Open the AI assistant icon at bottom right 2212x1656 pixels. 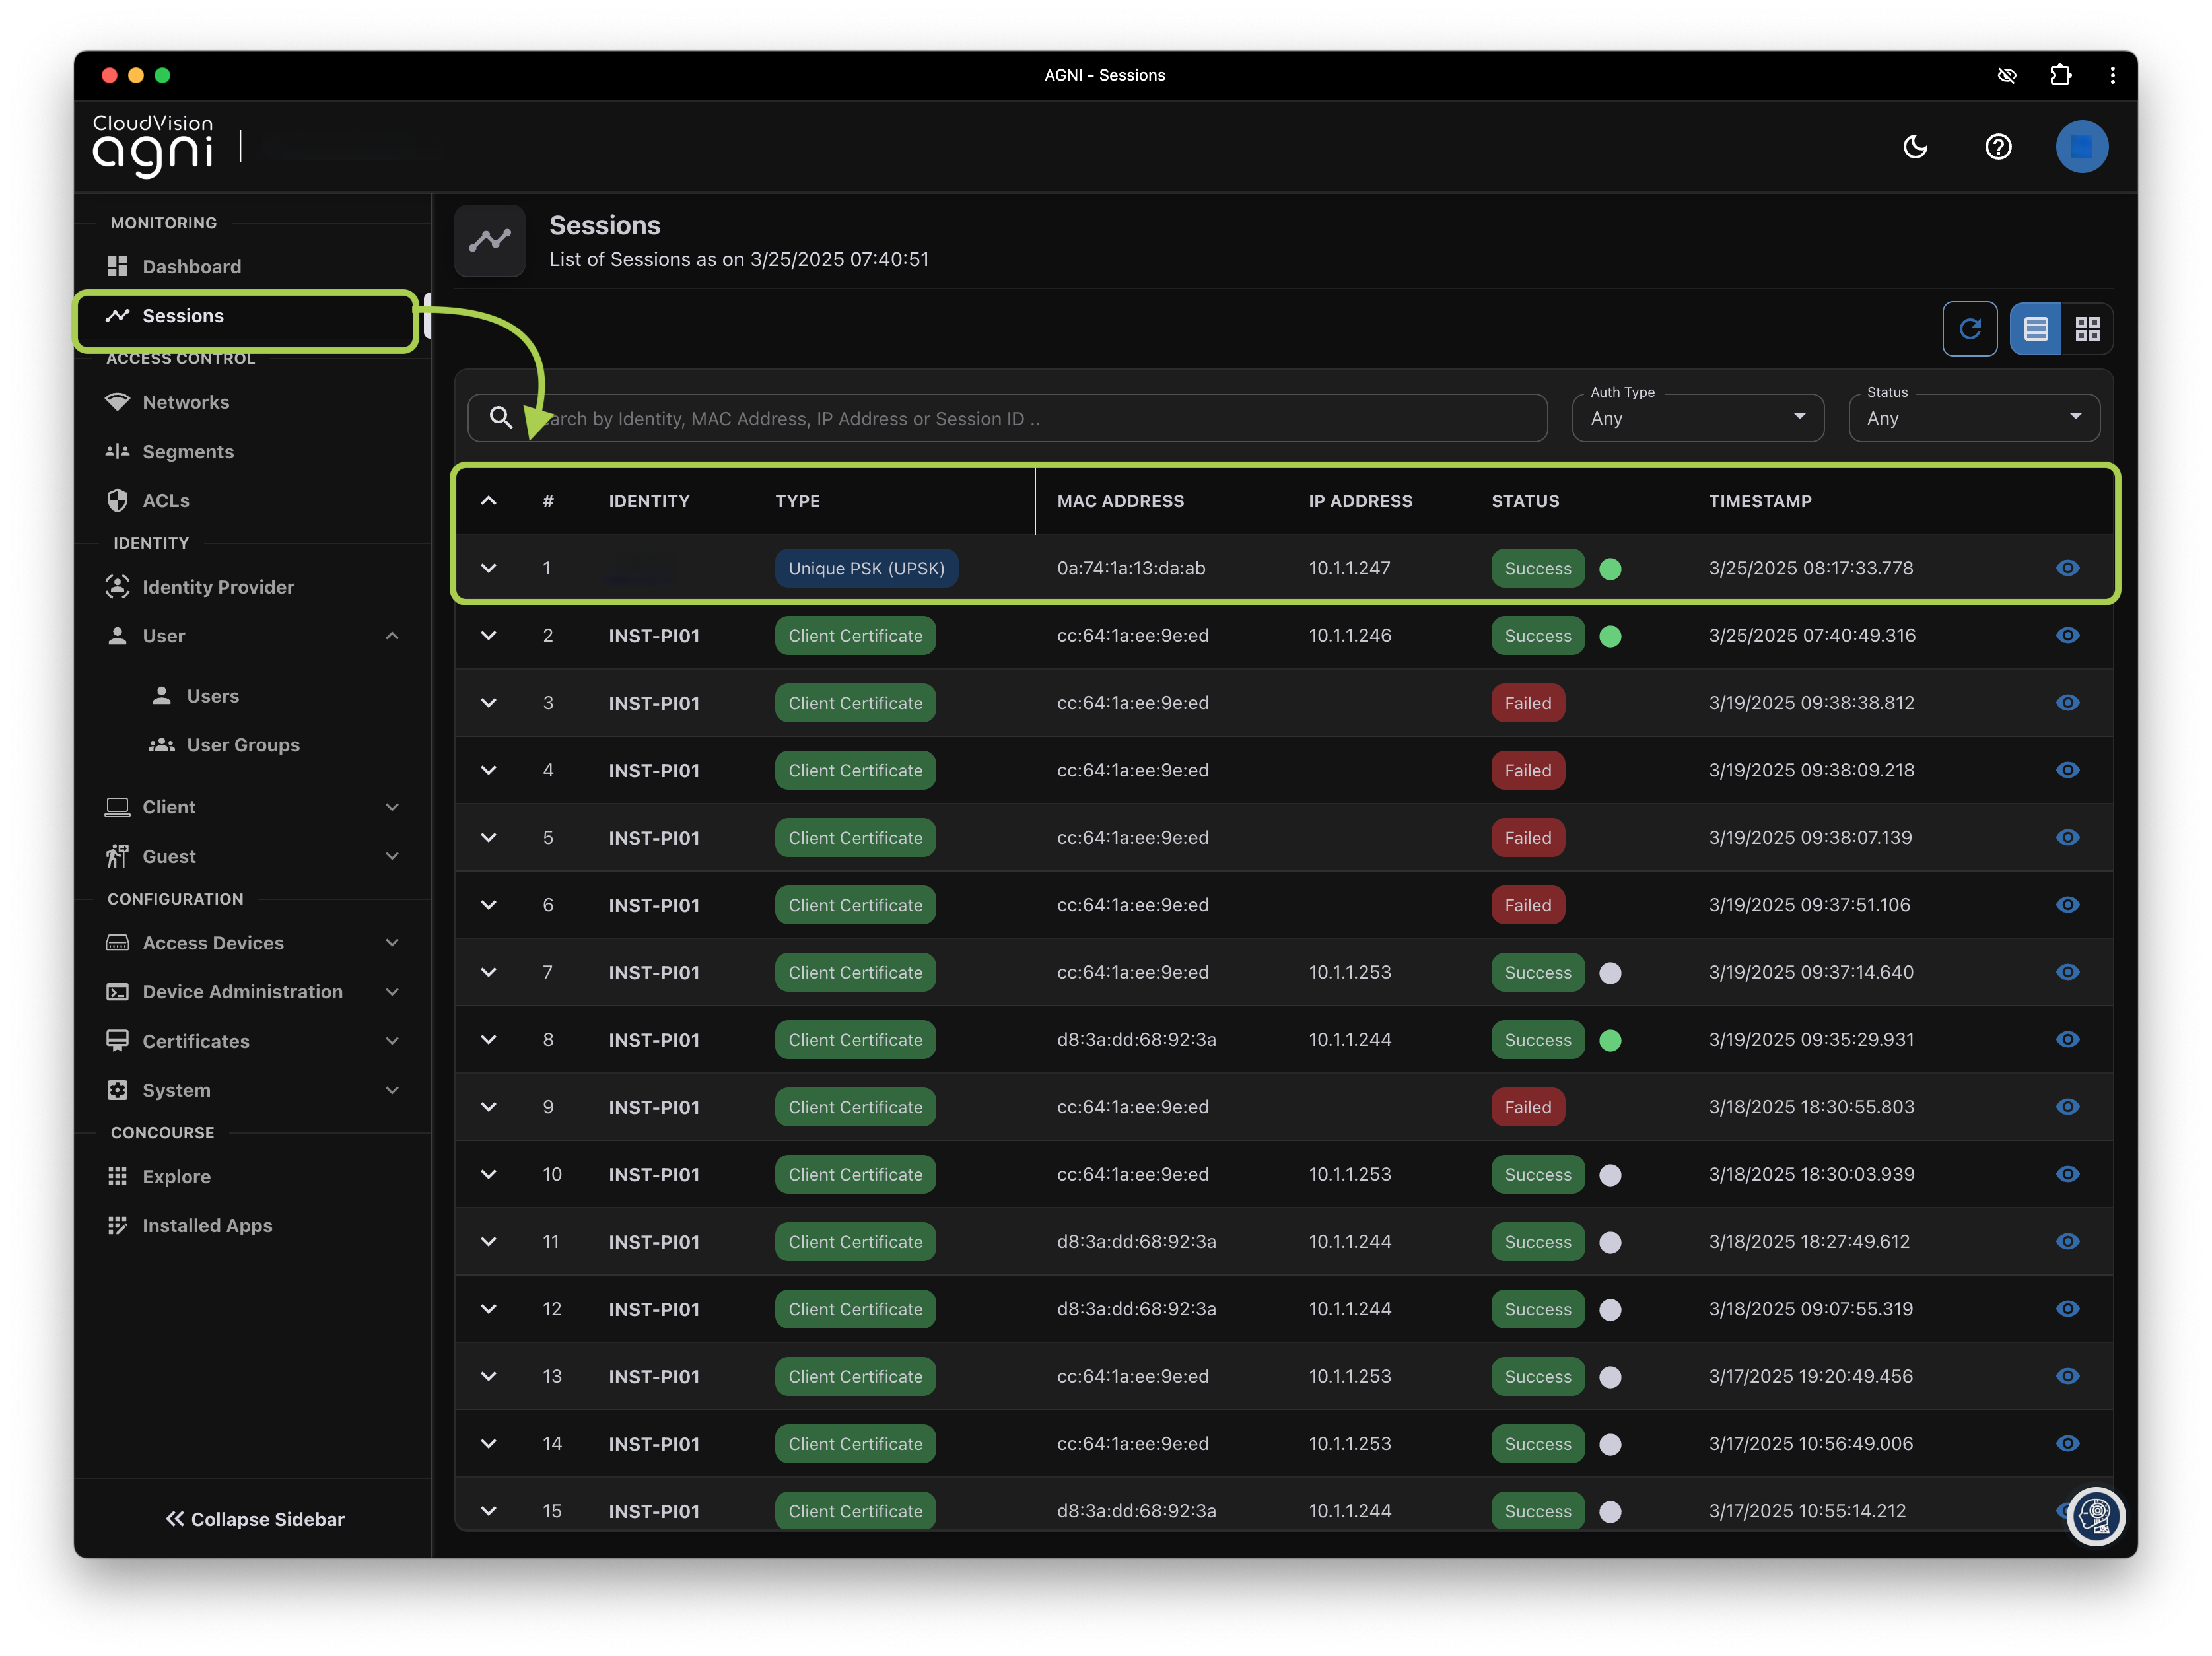pyautogui.click(x=2095, y=1516)
